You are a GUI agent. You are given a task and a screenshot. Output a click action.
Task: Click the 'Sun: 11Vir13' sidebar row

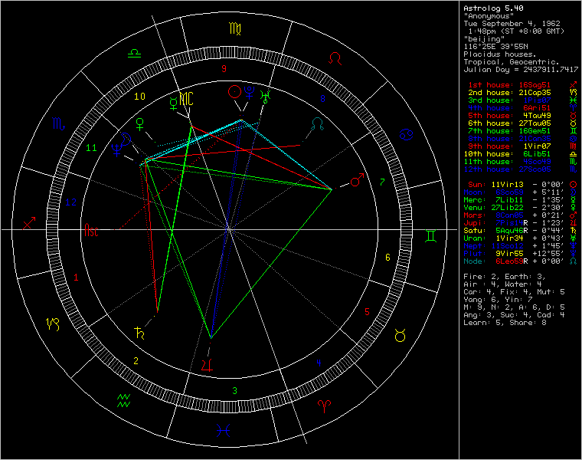pos(522,185)
